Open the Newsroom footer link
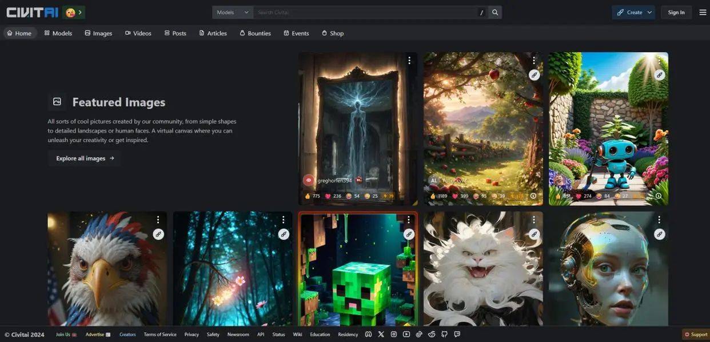The width and height of the screenshot is (710, 342). (238, 335)
